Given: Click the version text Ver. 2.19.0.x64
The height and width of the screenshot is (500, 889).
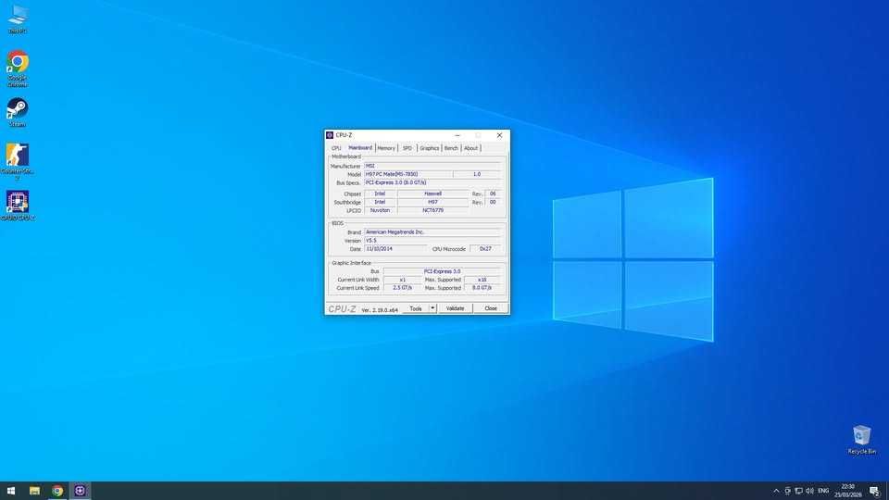Looking at the screenshot, I should pyautogui.click(x=380, y=310).
